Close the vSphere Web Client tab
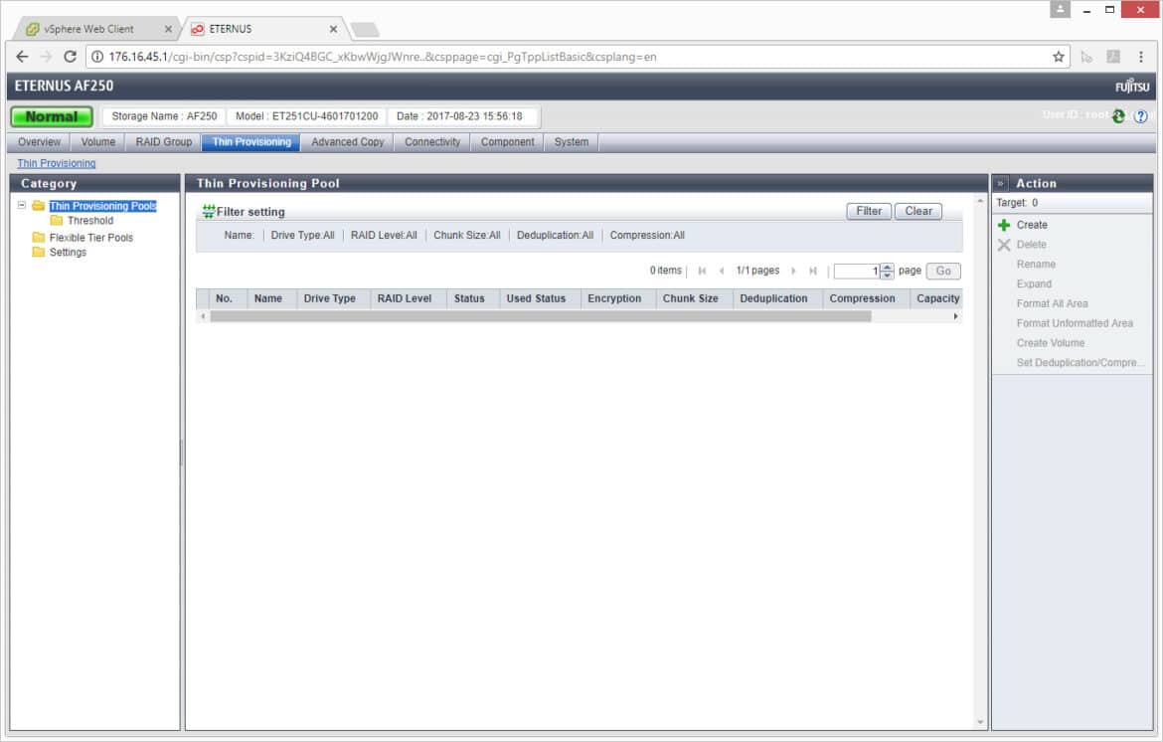Image resolution: width=1163 pixels, height=742 pixels. click(168, 29)
